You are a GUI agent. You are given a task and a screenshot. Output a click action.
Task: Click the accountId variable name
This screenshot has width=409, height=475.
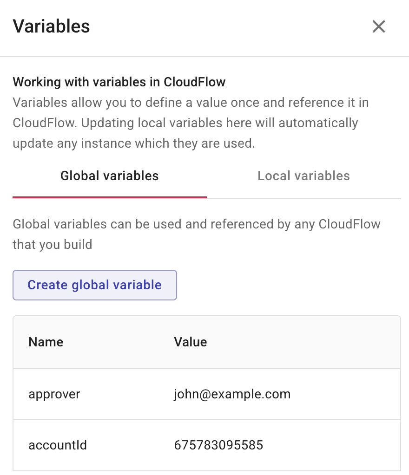click(57, 445)
